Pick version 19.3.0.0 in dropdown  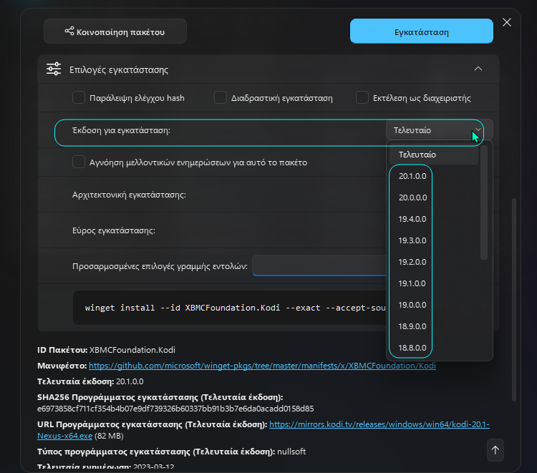click(x=412, y=240)
